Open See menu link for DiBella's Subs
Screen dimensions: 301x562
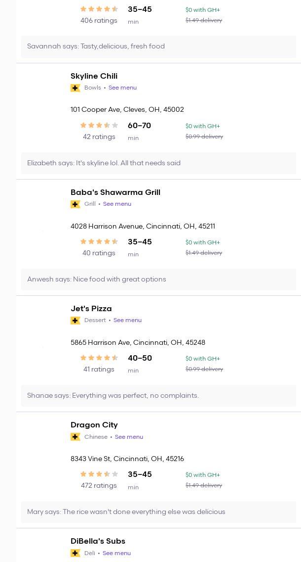pyautogui.click(x=116, y=553)
